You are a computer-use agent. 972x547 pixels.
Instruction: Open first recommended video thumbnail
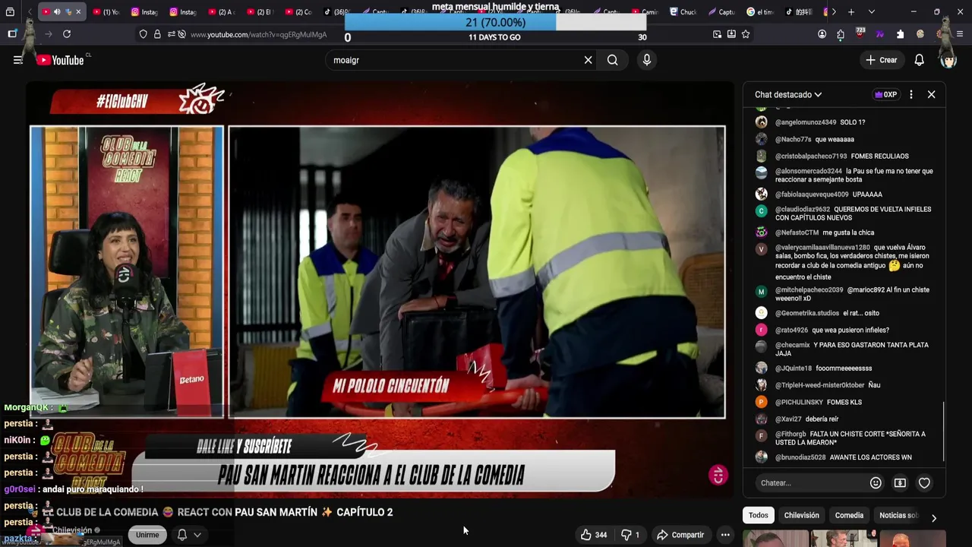point(775,539)
